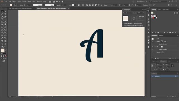Screen dimensions: 179x101
Task: Open the Effect menu
Action: [x=29, y=2]
